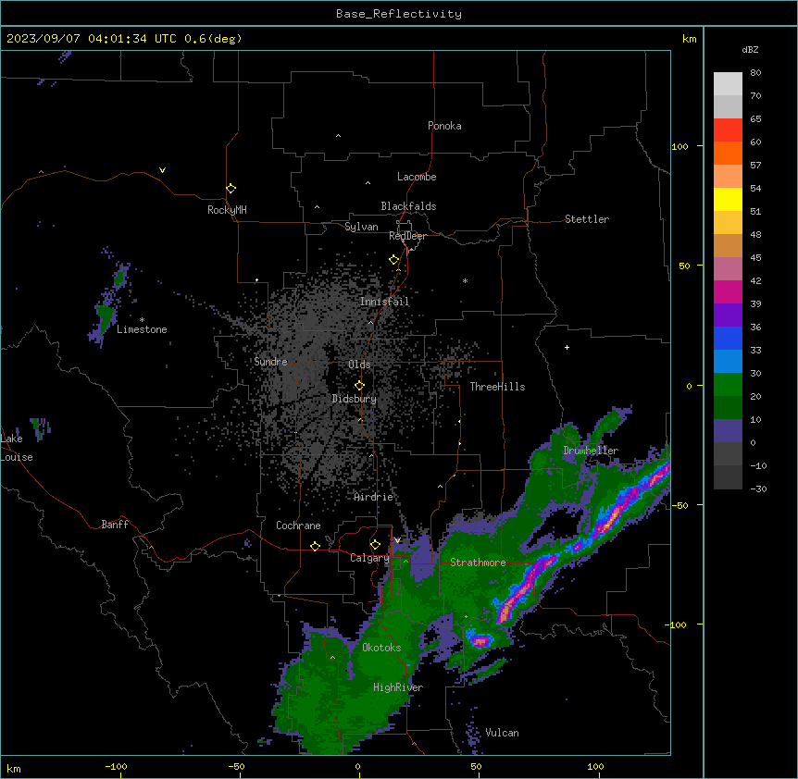Select the yellow diamond marker above Didsbury

359,386
